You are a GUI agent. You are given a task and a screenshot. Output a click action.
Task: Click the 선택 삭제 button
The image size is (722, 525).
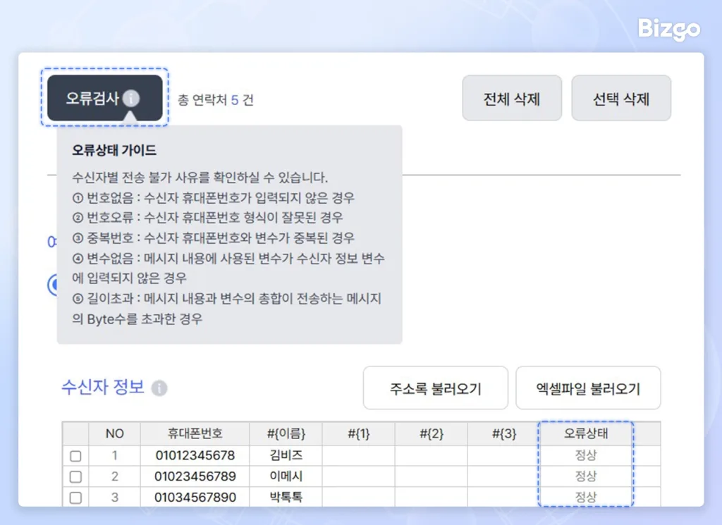[x=621, y=98]
